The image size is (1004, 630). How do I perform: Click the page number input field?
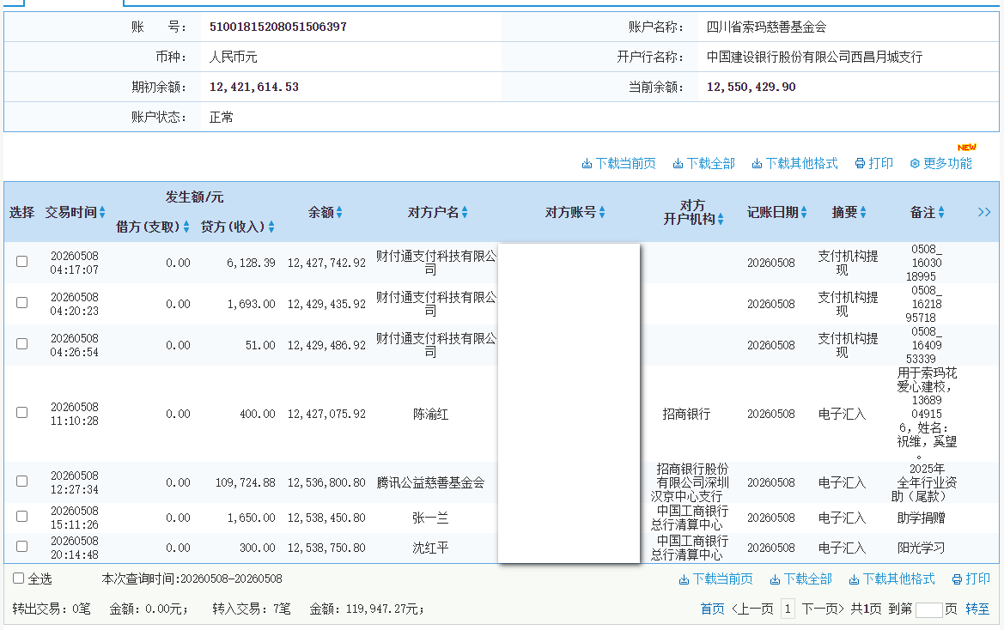pos(928,609)
